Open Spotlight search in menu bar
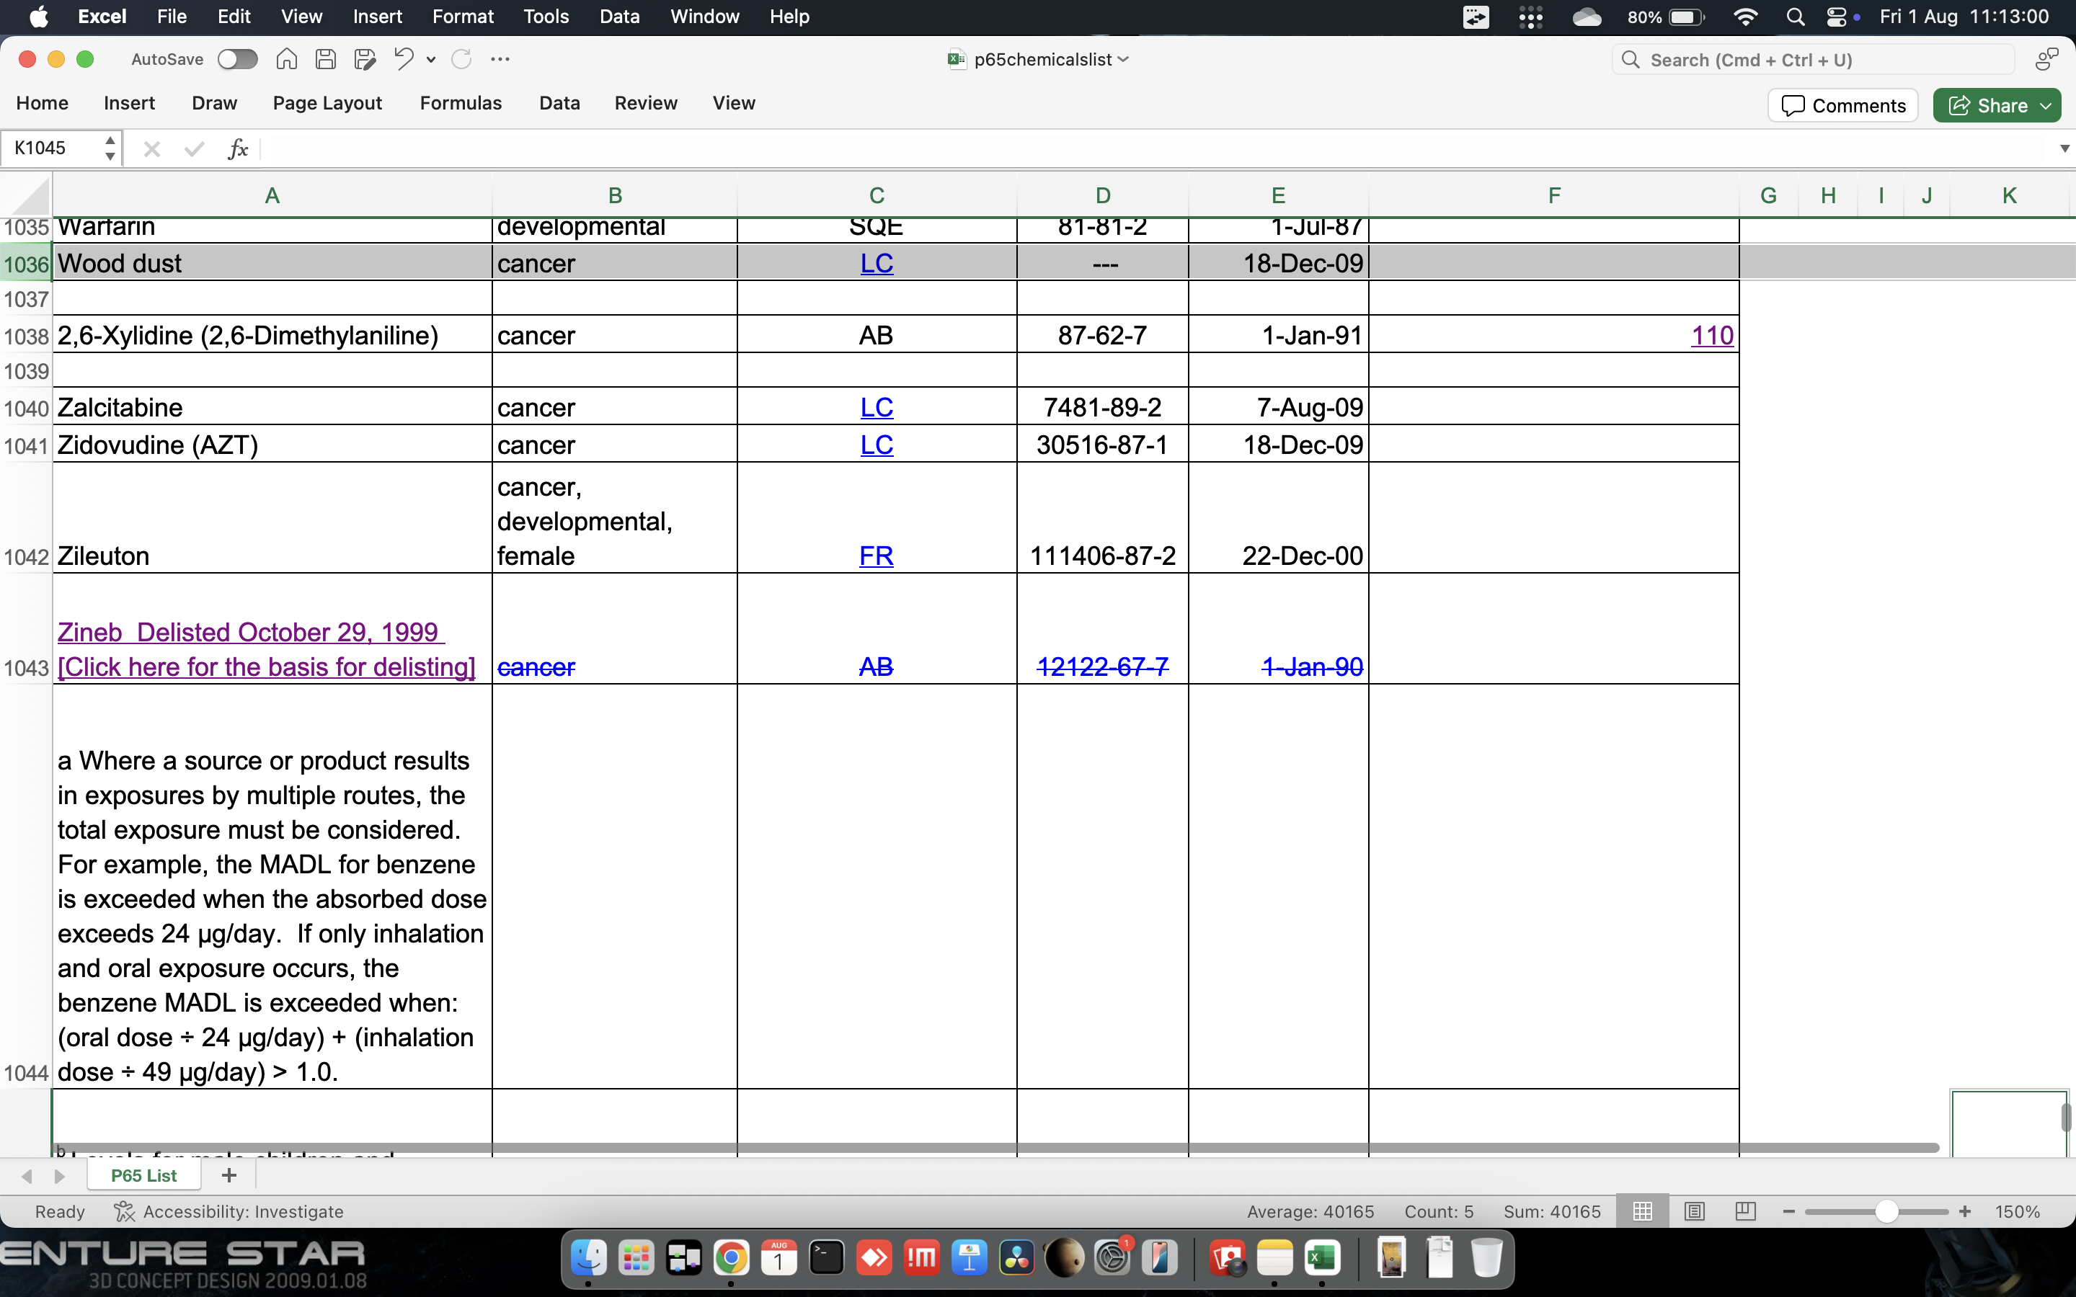 [1795, 17]
